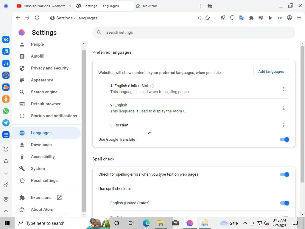Open Startup and notifications settings
This screenshot has height=229, width=305.
(x=46, y=116)
